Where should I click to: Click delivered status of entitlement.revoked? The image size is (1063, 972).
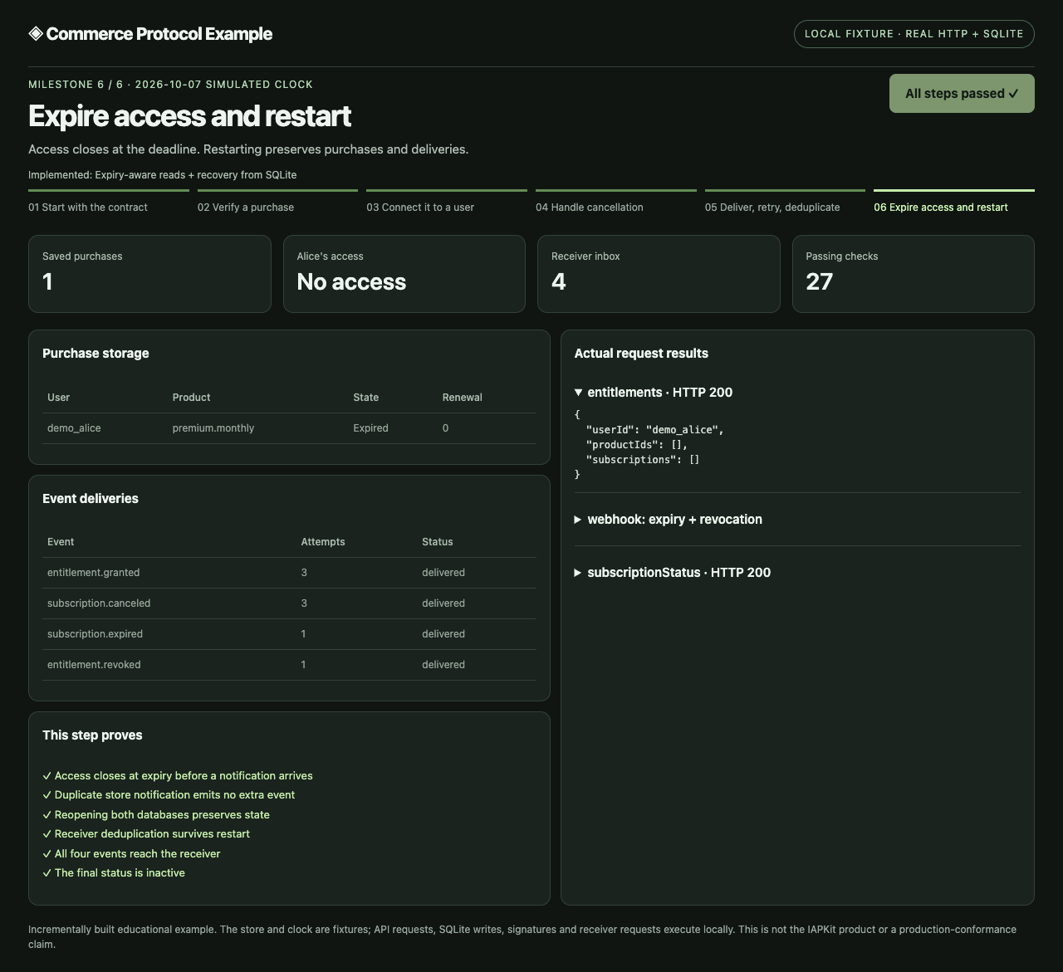tap(443, 665)
